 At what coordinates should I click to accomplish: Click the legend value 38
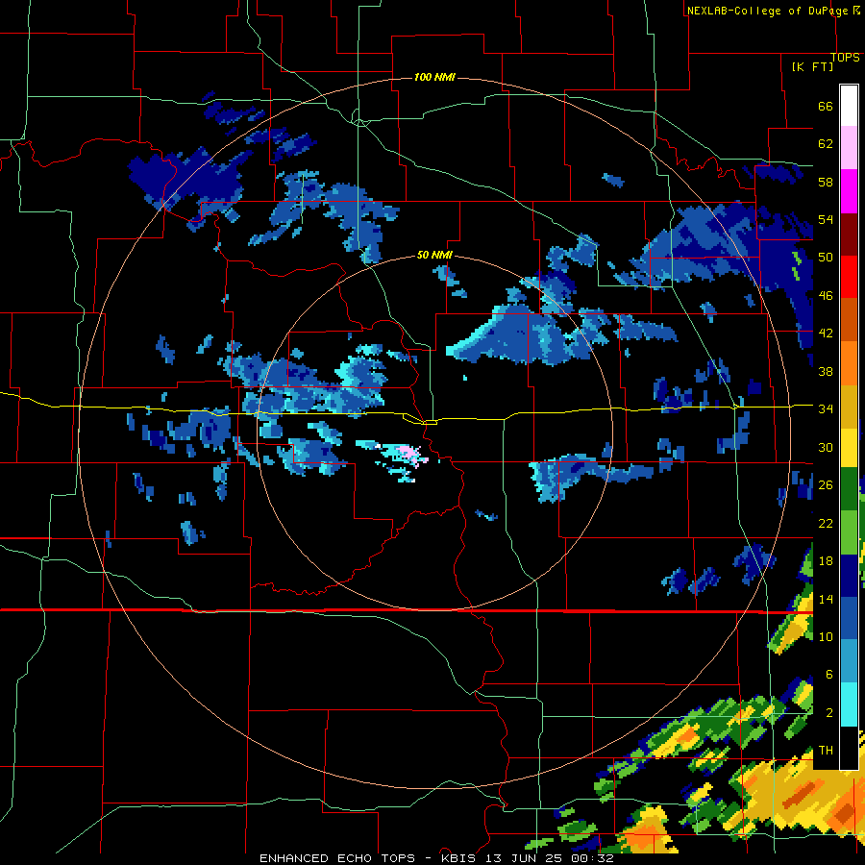pyautogui.click(x=826, y=371)
